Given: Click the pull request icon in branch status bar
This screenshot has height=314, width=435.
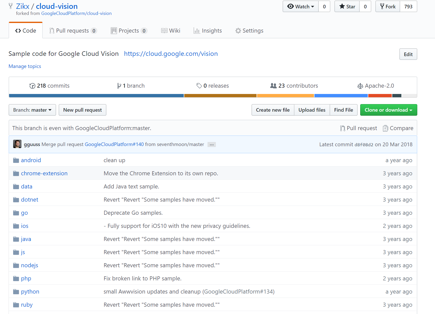Looking at the screenshot, I should (x=342, y=128).
